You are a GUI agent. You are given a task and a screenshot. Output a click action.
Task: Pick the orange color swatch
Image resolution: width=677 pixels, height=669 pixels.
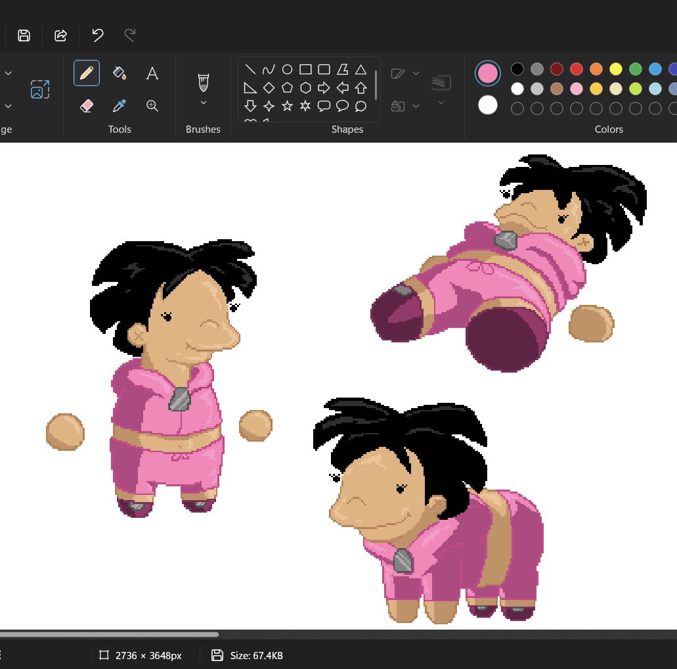596,69
